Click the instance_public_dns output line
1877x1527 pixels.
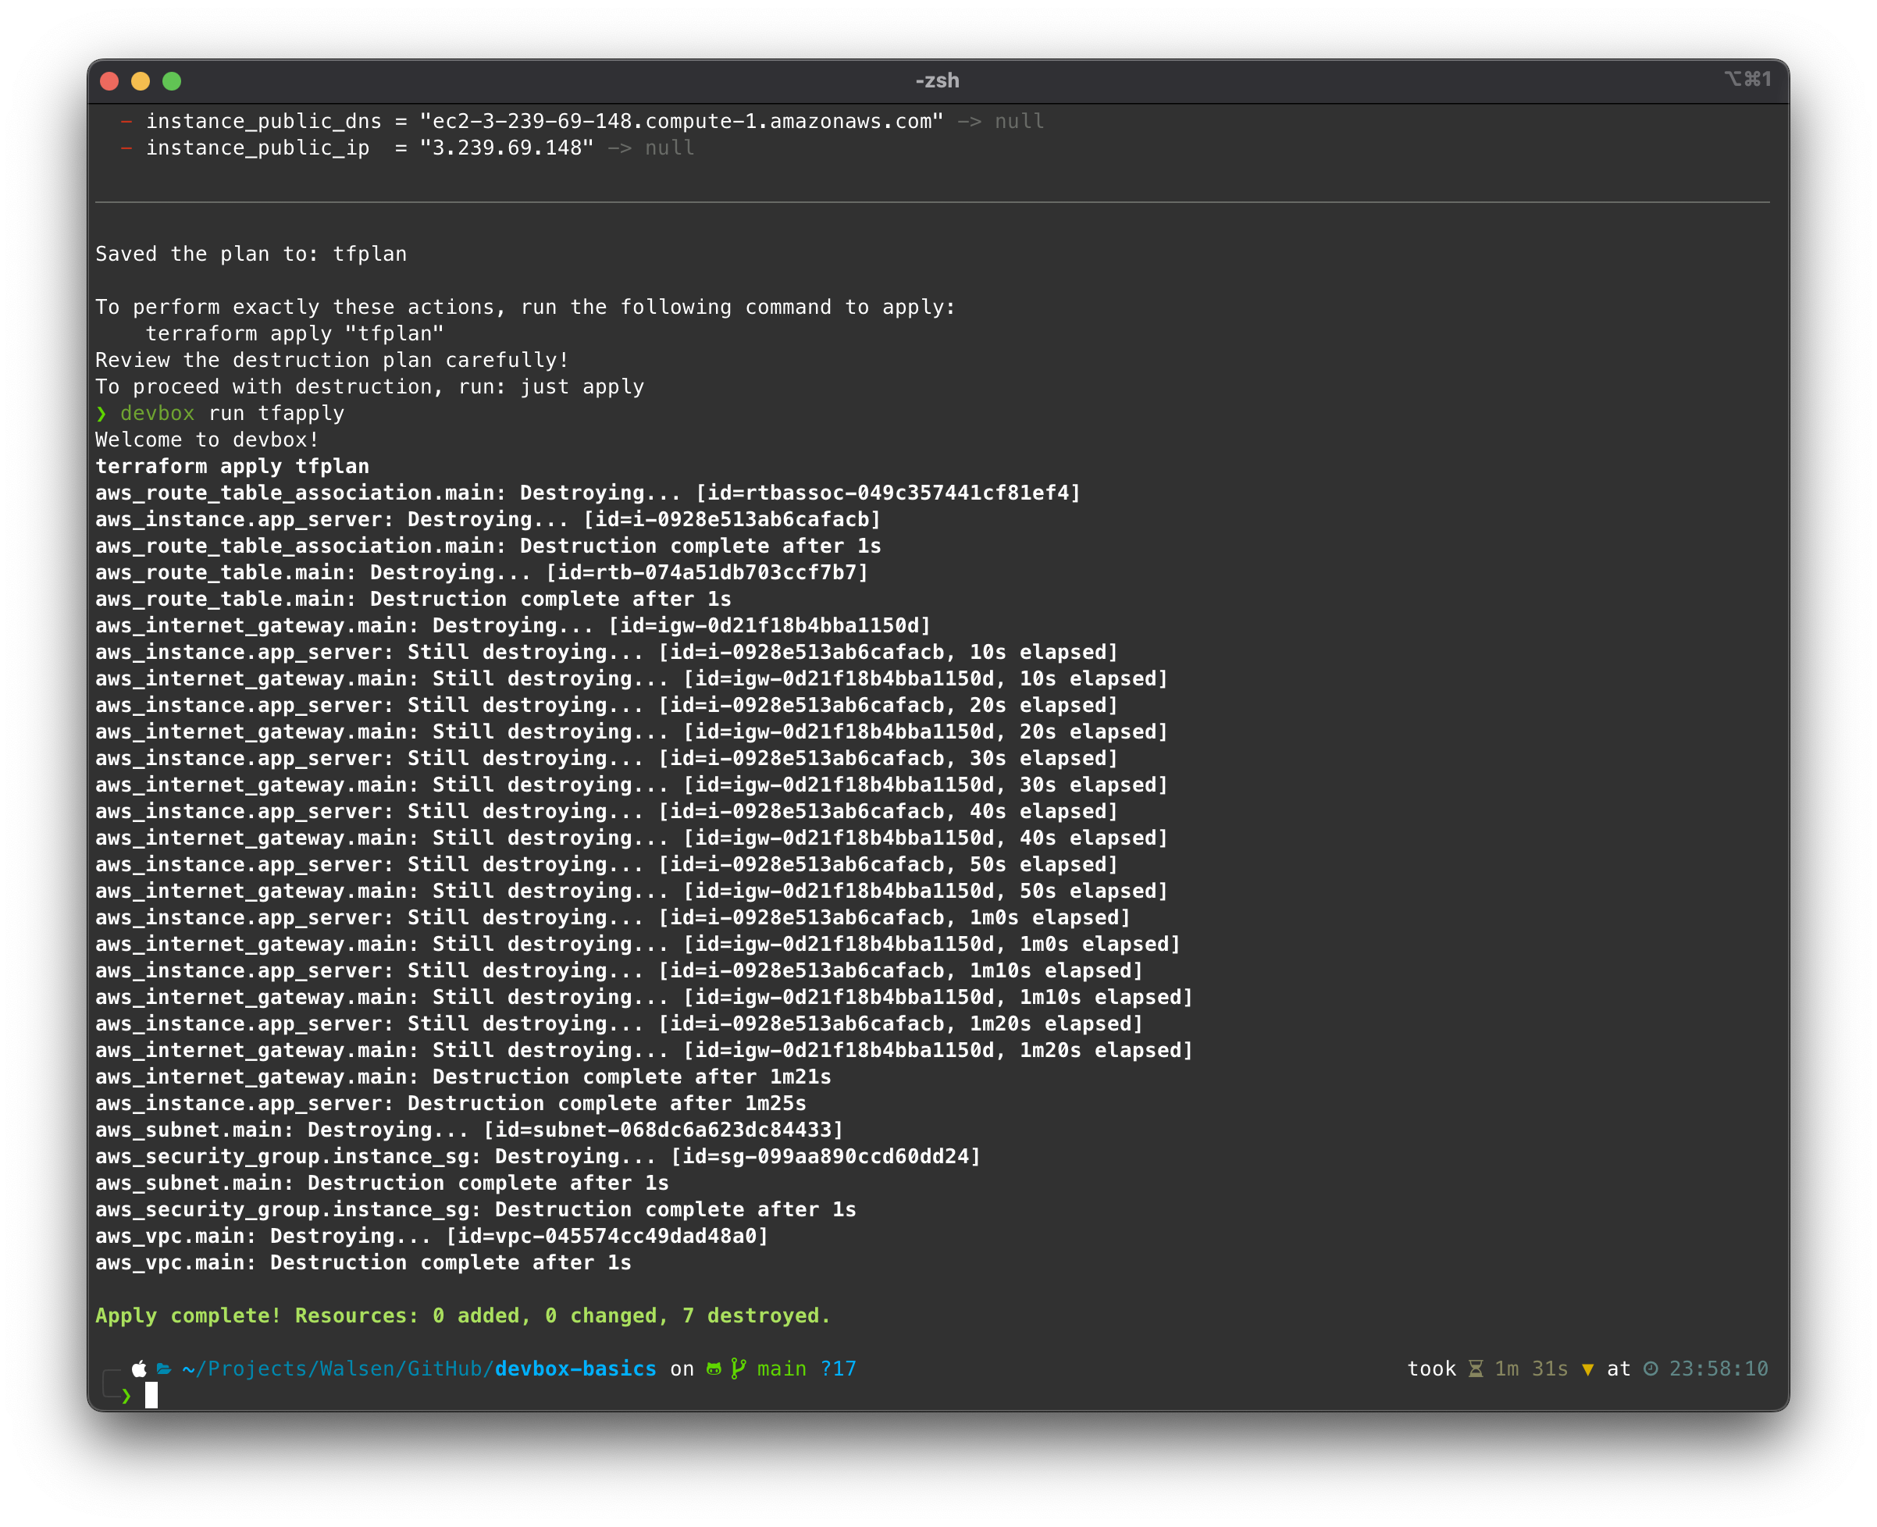point(582,121)
